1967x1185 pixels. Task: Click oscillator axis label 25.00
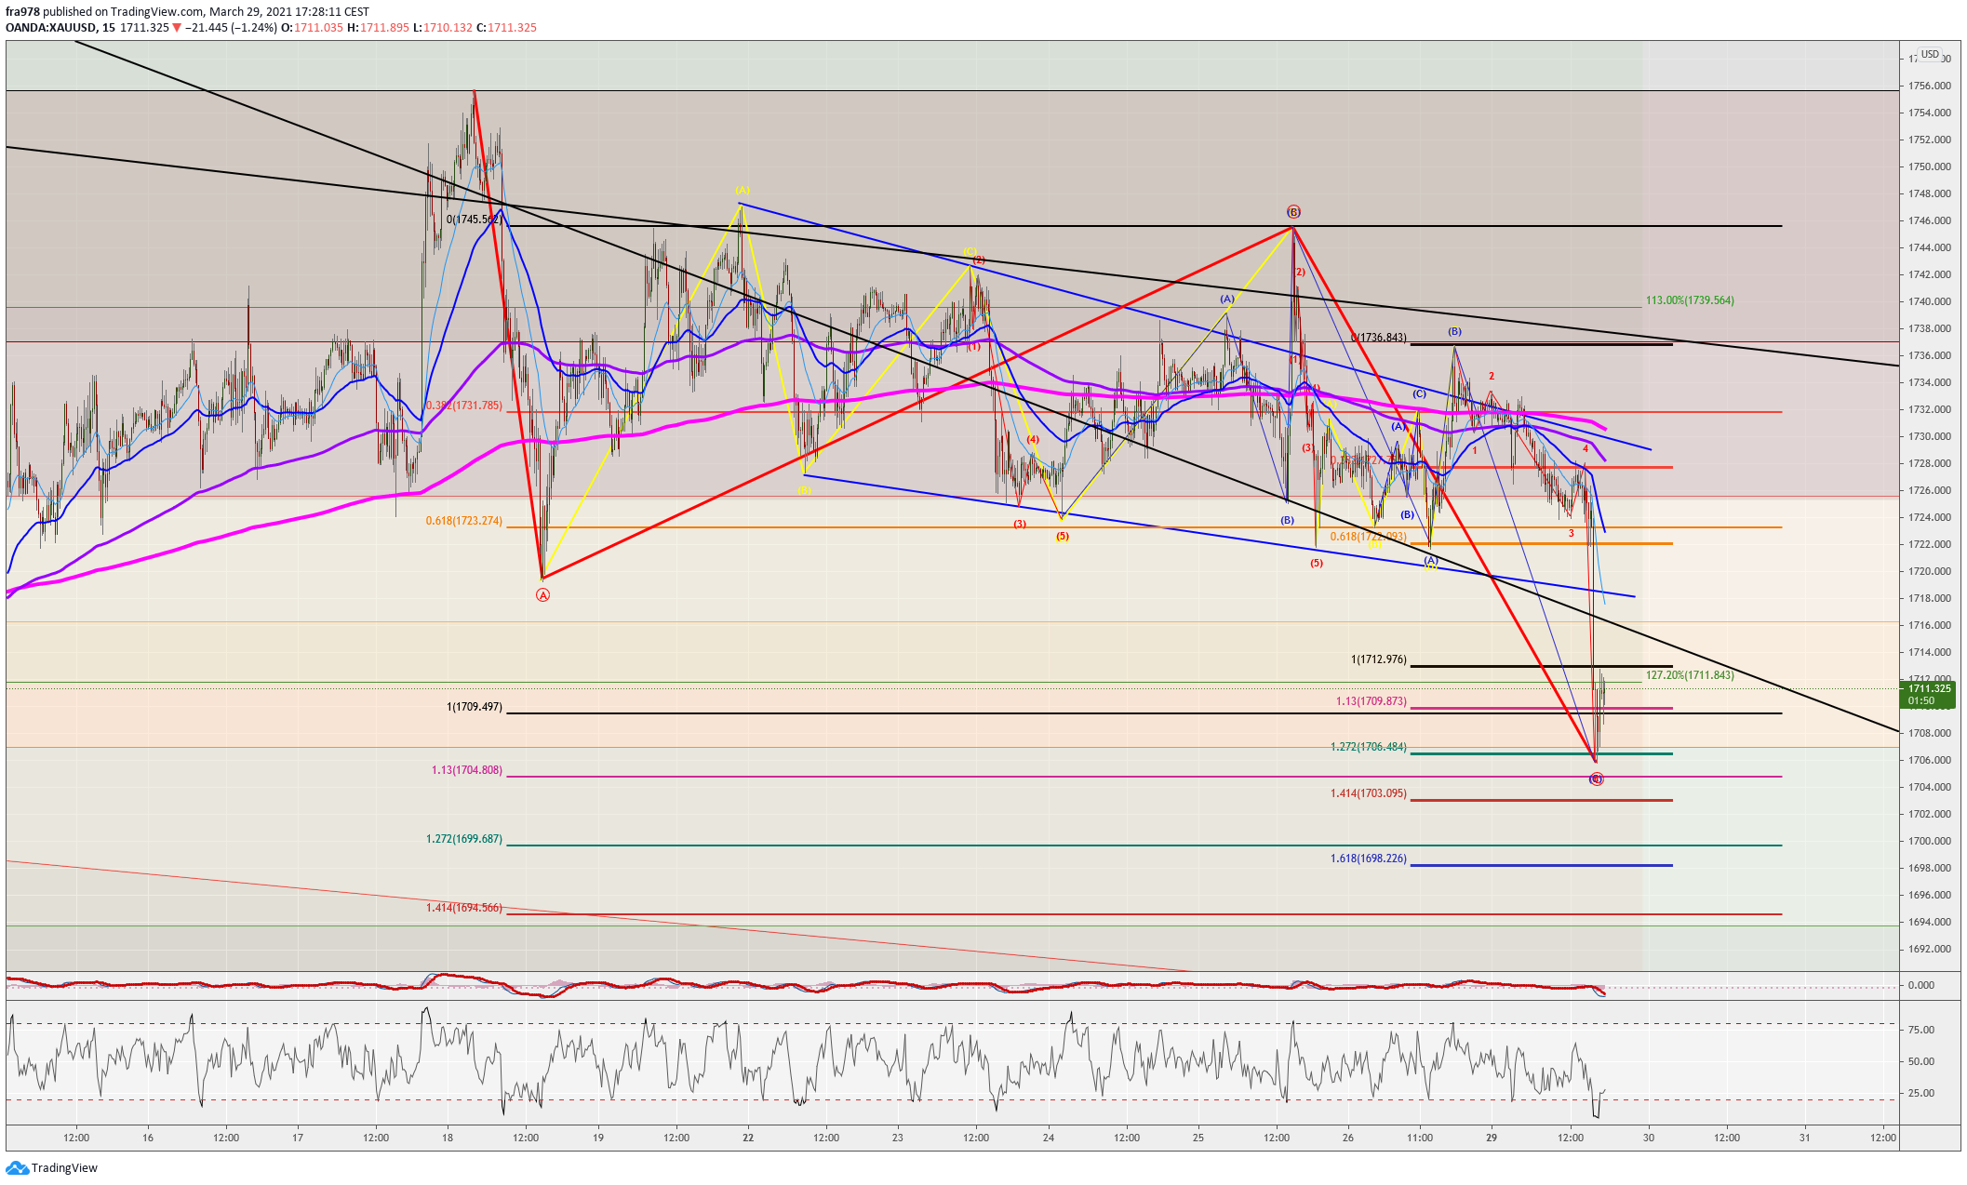tap(1921, 1093)
